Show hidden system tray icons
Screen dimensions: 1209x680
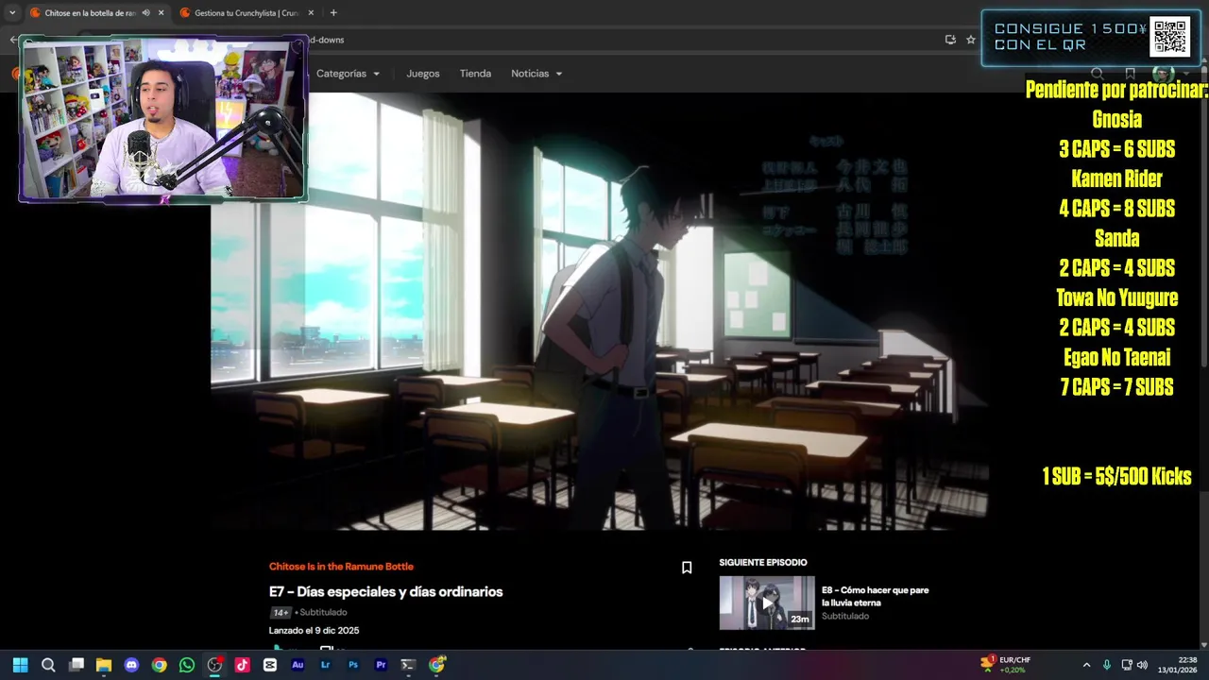(1086, 665)
